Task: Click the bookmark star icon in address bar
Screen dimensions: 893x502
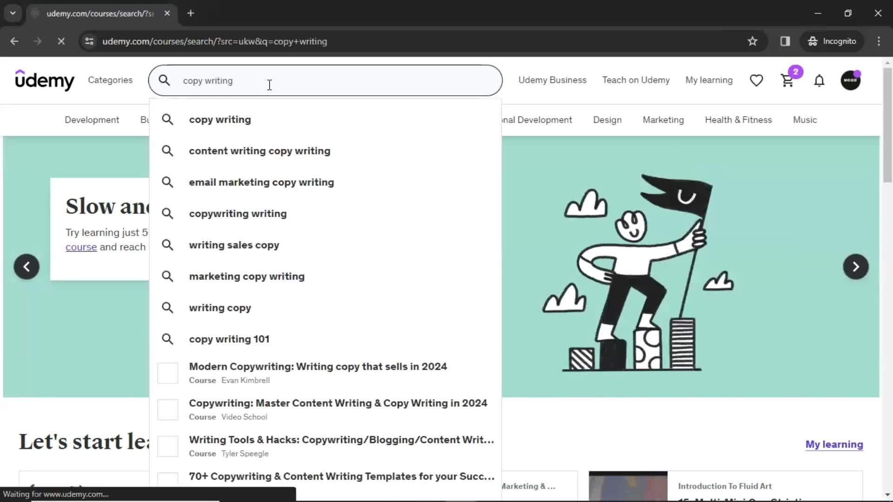Action: pos(753,41)
